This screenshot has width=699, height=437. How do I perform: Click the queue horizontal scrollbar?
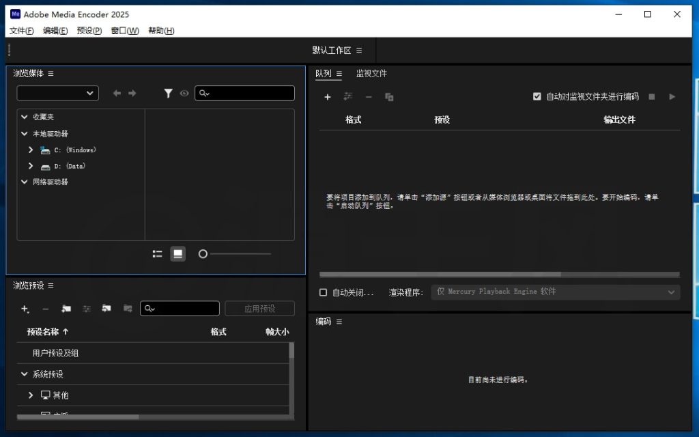(440, 274)
